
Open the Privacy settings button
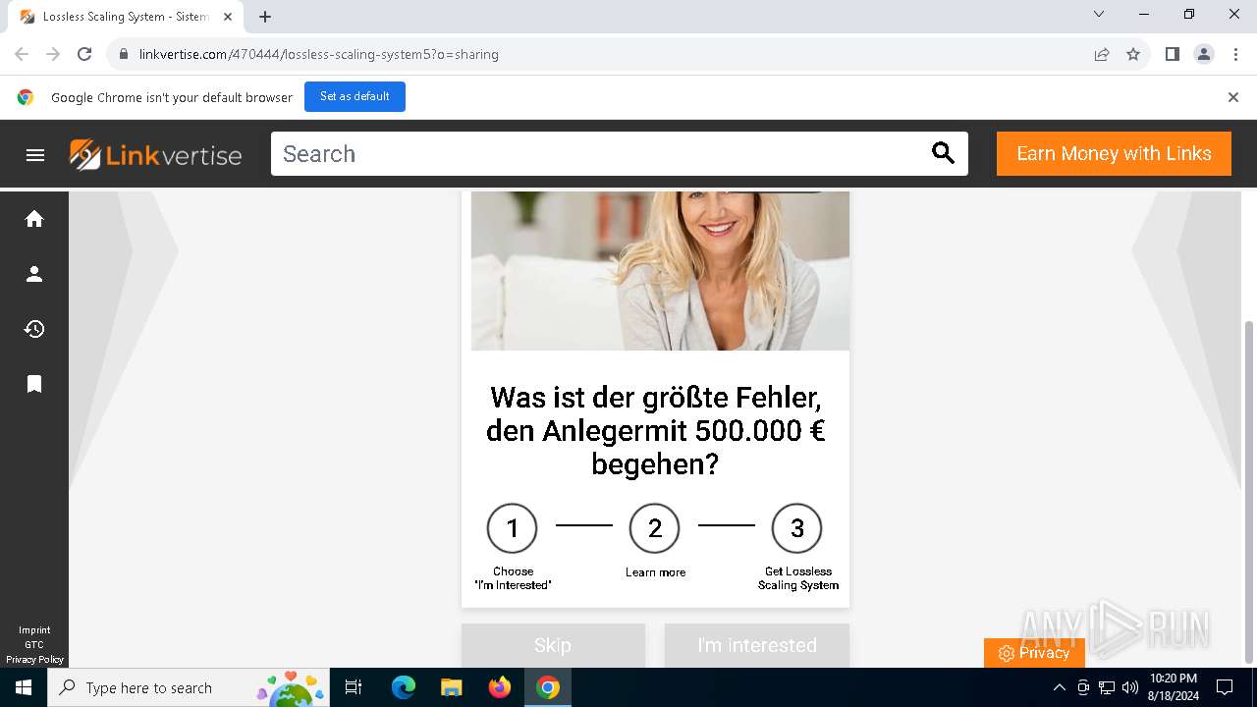click(1034, 653)
